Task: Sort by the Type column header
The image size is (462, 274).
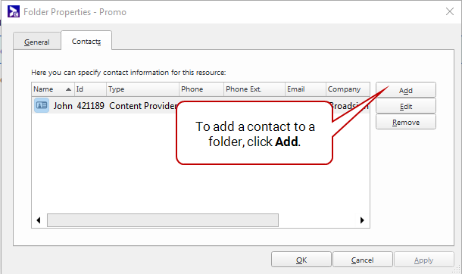Action: 142,89
